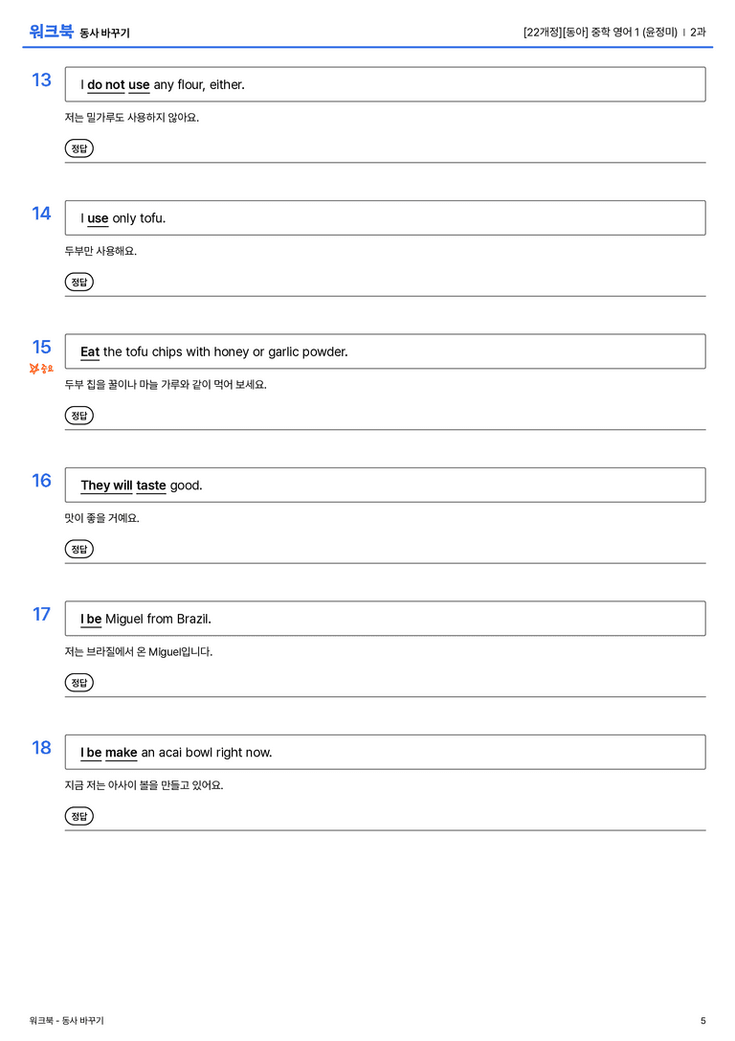Click the underlined 'I be make' phrase
This screenshot has height=1041, width=735.
coord(109,752)
